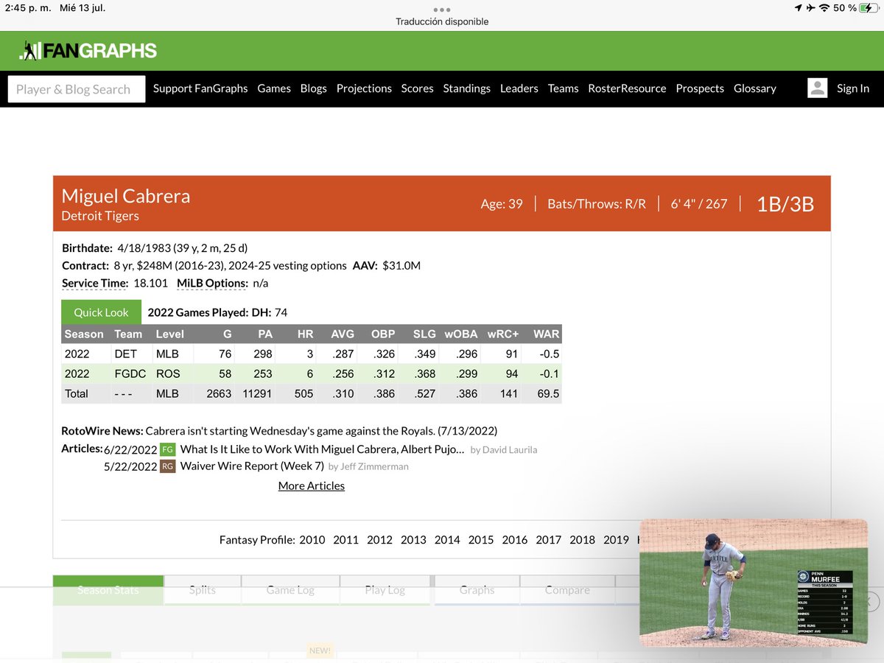Open the Leaders menu
The height and width of the screenshot is (663, 884).
pyautogui.click(x=519, y=88)
